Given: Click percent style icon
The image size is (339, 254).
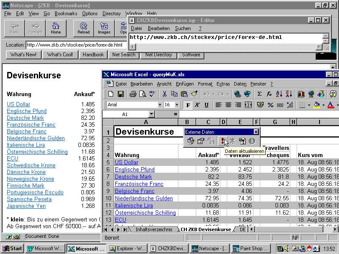Looking at the screenshot, I should click(x=270, y=105).
